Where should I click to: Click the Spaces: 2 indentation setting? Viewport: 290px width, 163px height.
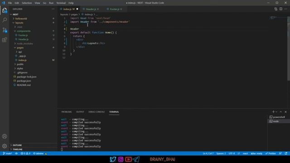(x=221, y=153)
